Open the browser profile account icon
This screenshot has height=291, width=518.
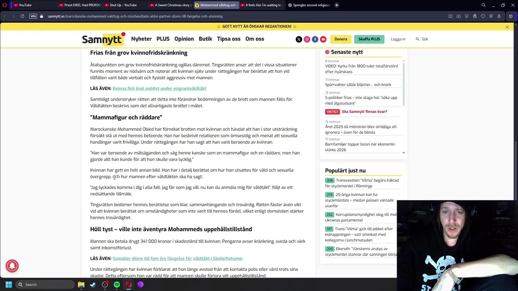pyautogui.click(x=499, y=16)
